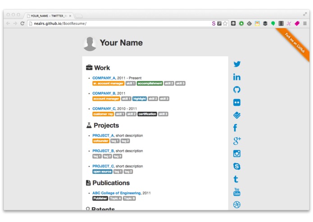Image resolution: width=313 pixels, height=222 pixels.
Task: Click the orange account manager label under COMPANY_B
Action: [106, 98]
